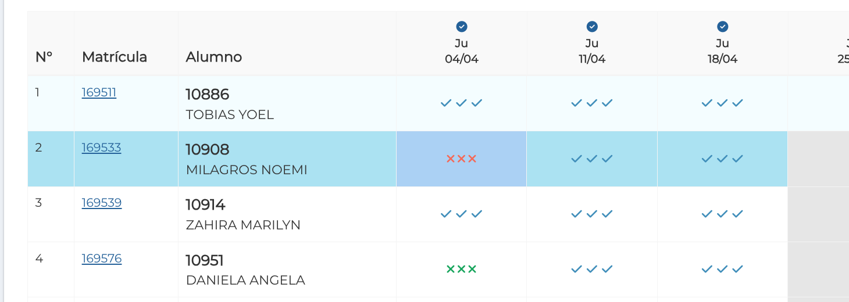Open matrícula link 169576

tap(101, 258)
